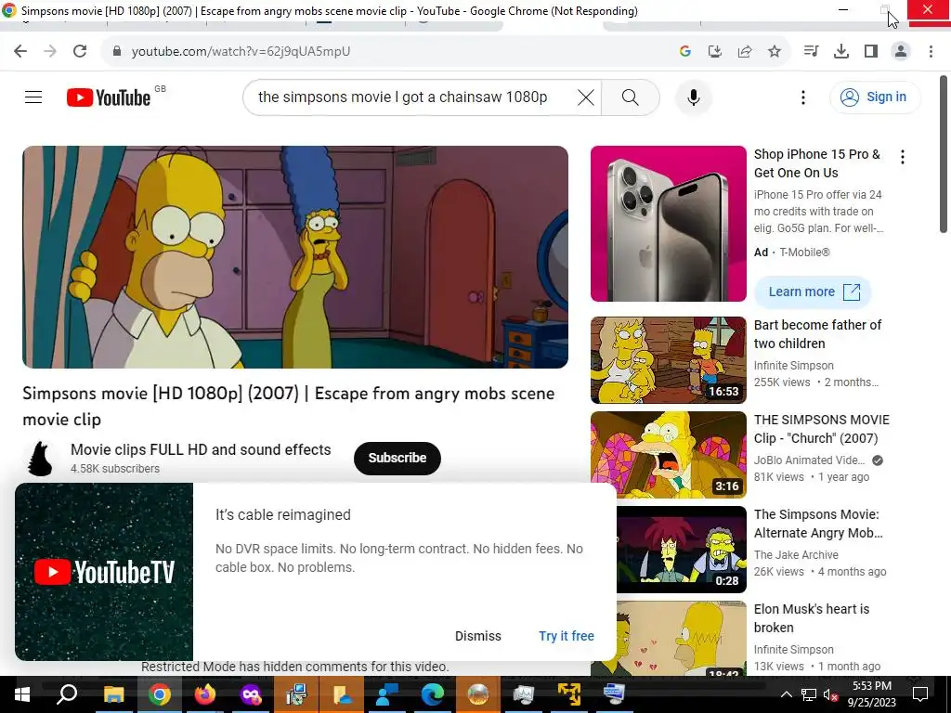Clear the search query with the X

click(x=585, y=97)
